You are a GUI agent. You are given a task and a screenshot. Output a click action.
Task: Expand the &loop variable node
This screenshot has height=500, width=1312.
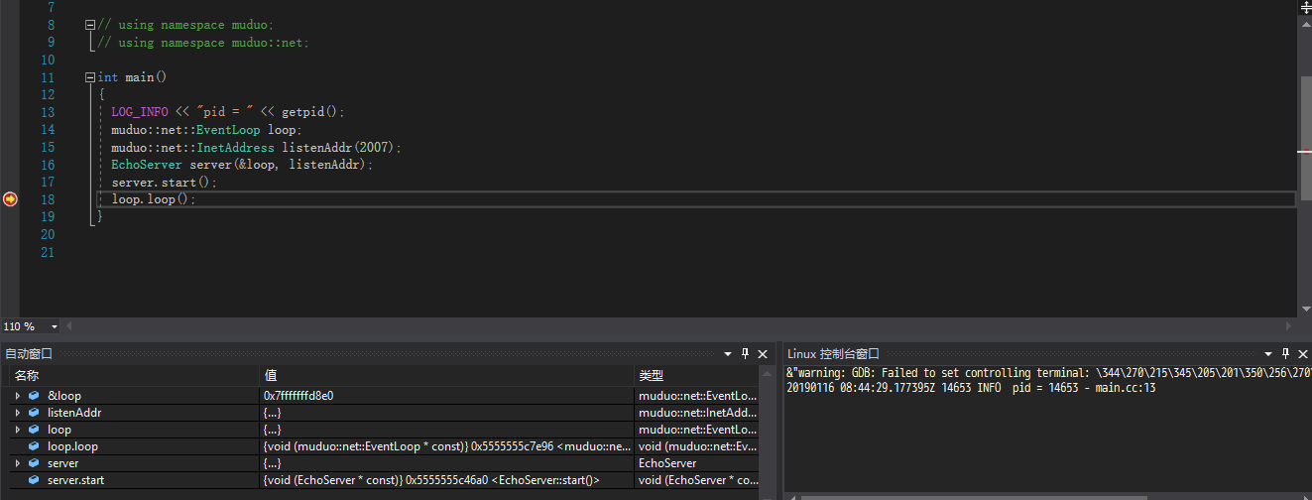pyautogui.click(x=17, y=396)
